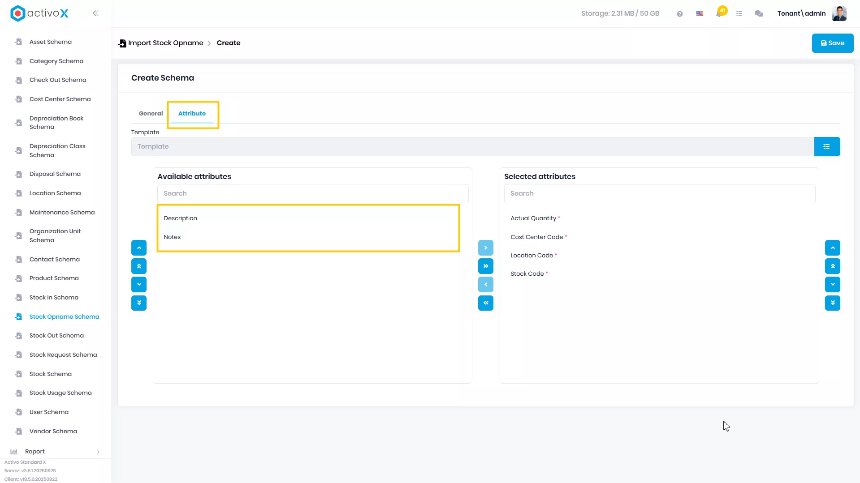Click the Template input field

(x=472, y=146)
